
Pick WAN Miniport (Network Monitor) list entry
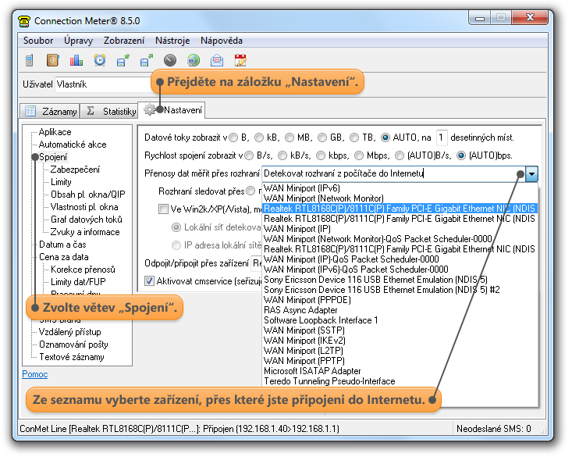point(400,198)
